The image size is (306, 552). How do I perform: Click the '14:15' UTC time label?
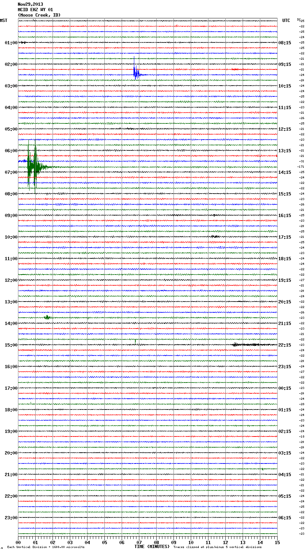coord(285,172)
